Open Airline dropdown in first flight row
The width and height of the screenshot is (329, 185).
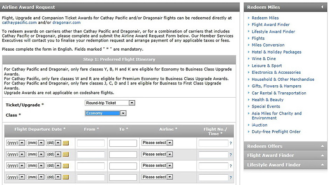pos(157,143)
